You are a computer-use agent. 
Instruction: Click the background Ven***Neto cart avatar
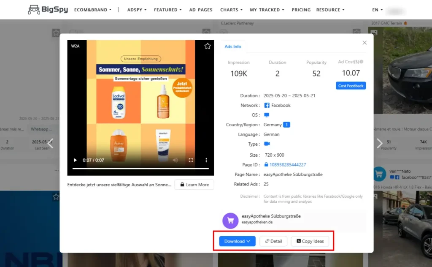pyautogui.click(x=379, y=174)
